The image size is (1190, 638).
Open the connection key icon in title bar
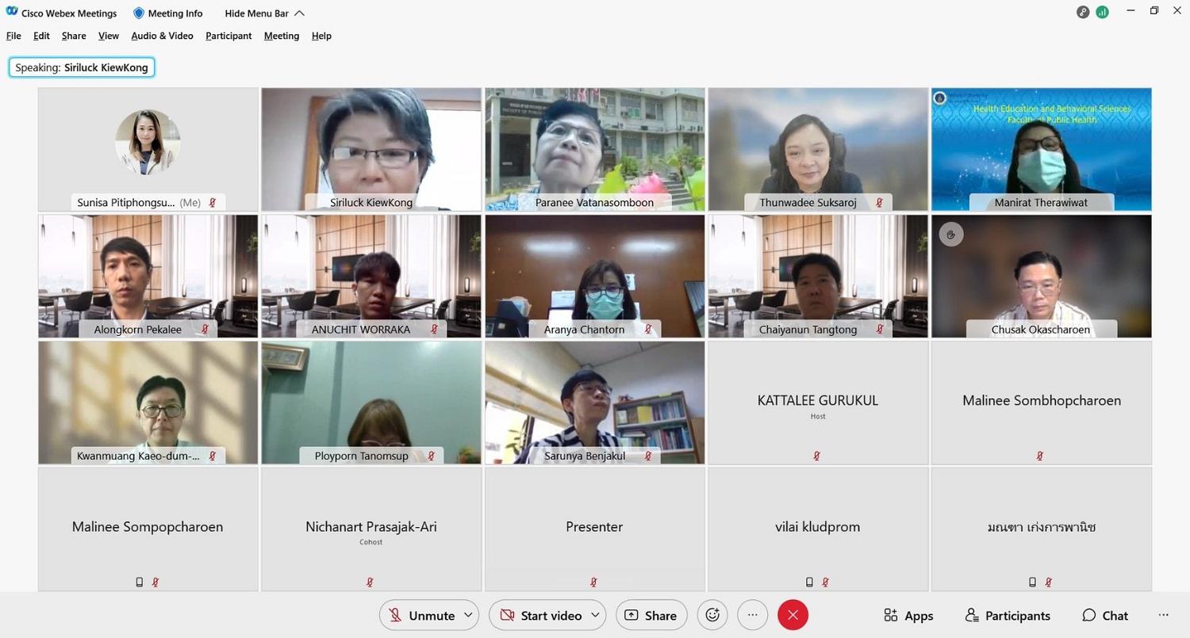point(1083,12)
